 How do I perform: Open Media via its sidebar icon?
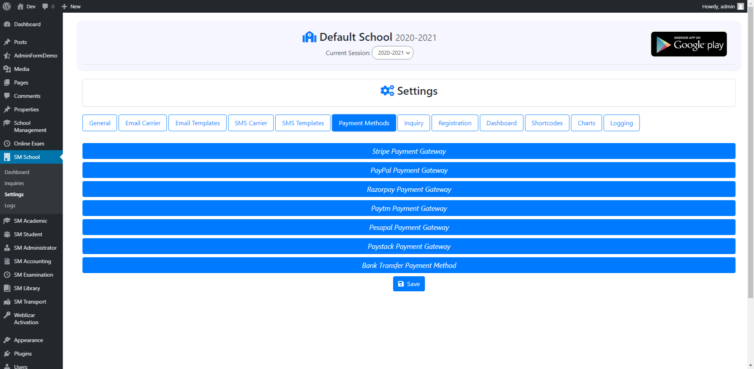click(x=8, y=69)
